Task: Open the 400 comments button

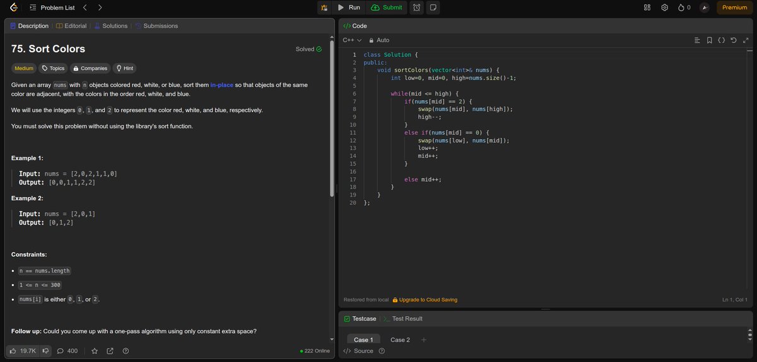Action: point(67,351)
